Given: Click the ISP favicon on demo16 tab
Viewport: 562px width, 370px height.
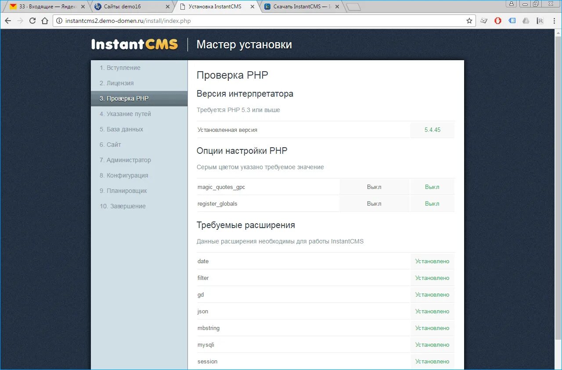Looking at the screenshot, I should 98,7.
